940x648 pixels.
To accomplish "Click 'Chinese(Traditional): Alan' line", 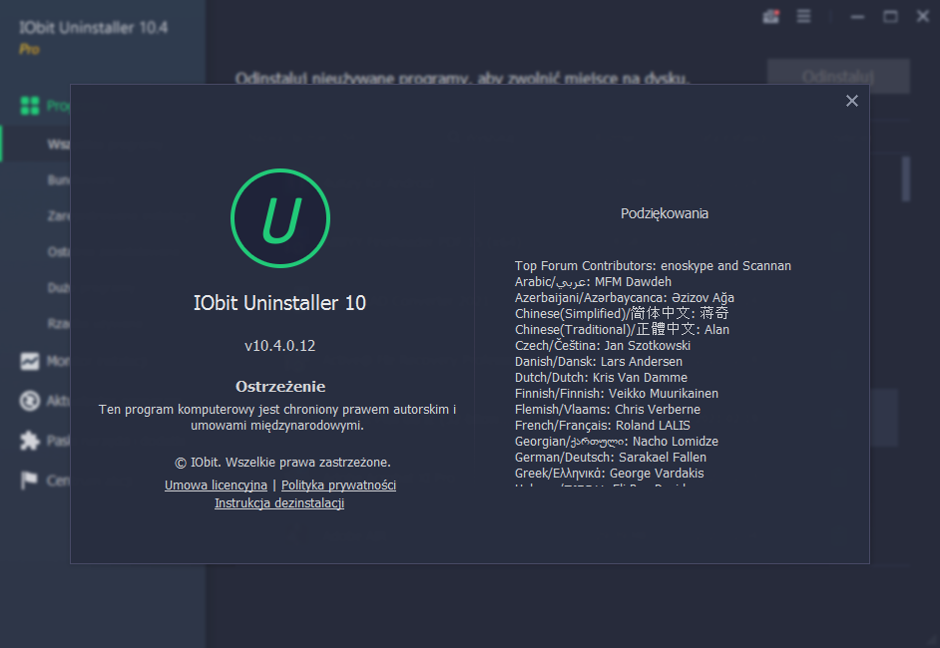I will [622, 329].
